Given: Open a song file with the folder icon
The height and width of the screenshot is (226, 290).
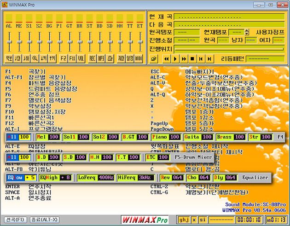Looking at the screenshot, I should pos(154,59).
